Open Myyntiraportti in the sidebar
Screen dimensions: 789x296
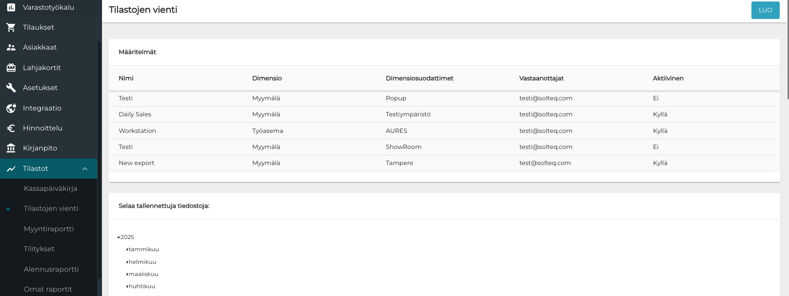(x=49, y=229)
